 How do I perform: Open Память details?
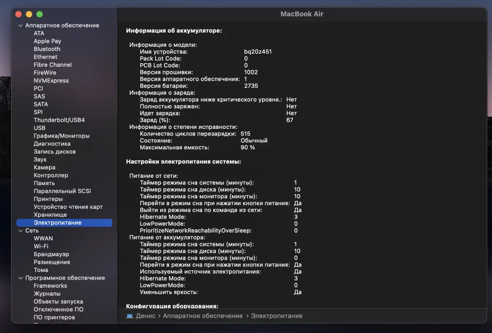44,183
